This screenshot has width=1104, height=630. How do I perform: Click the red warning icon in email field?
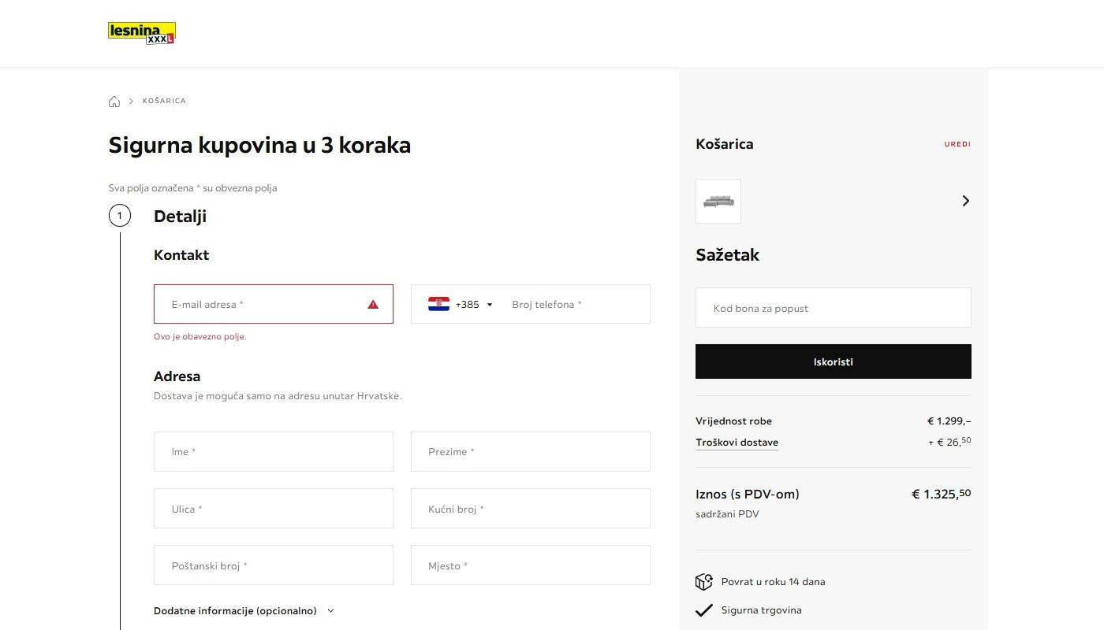click(x=373, y=304)
